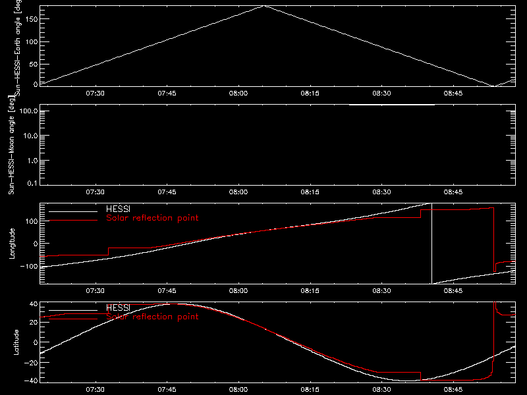Select 08:00 label under Latitude plot

pos(238,390)
